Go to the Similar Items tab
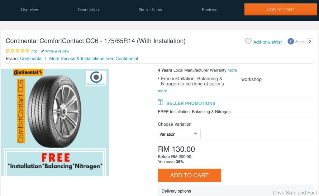Image resolution: width=319 pixels, height=196 pixels. pyautogui.click(x=150, y=10)
